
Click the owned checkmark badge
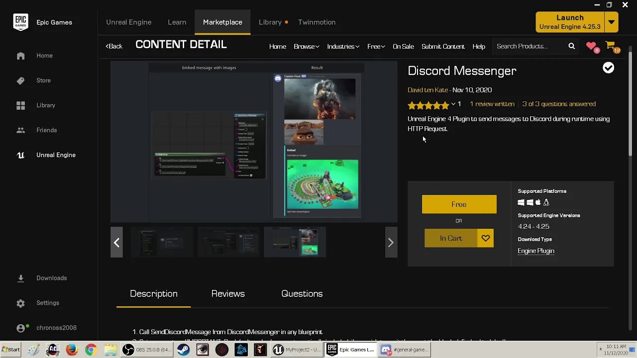(608, 68)
